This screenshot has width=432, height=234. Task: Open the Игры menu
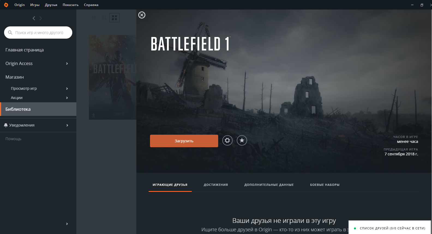click(x=35, y=5)
